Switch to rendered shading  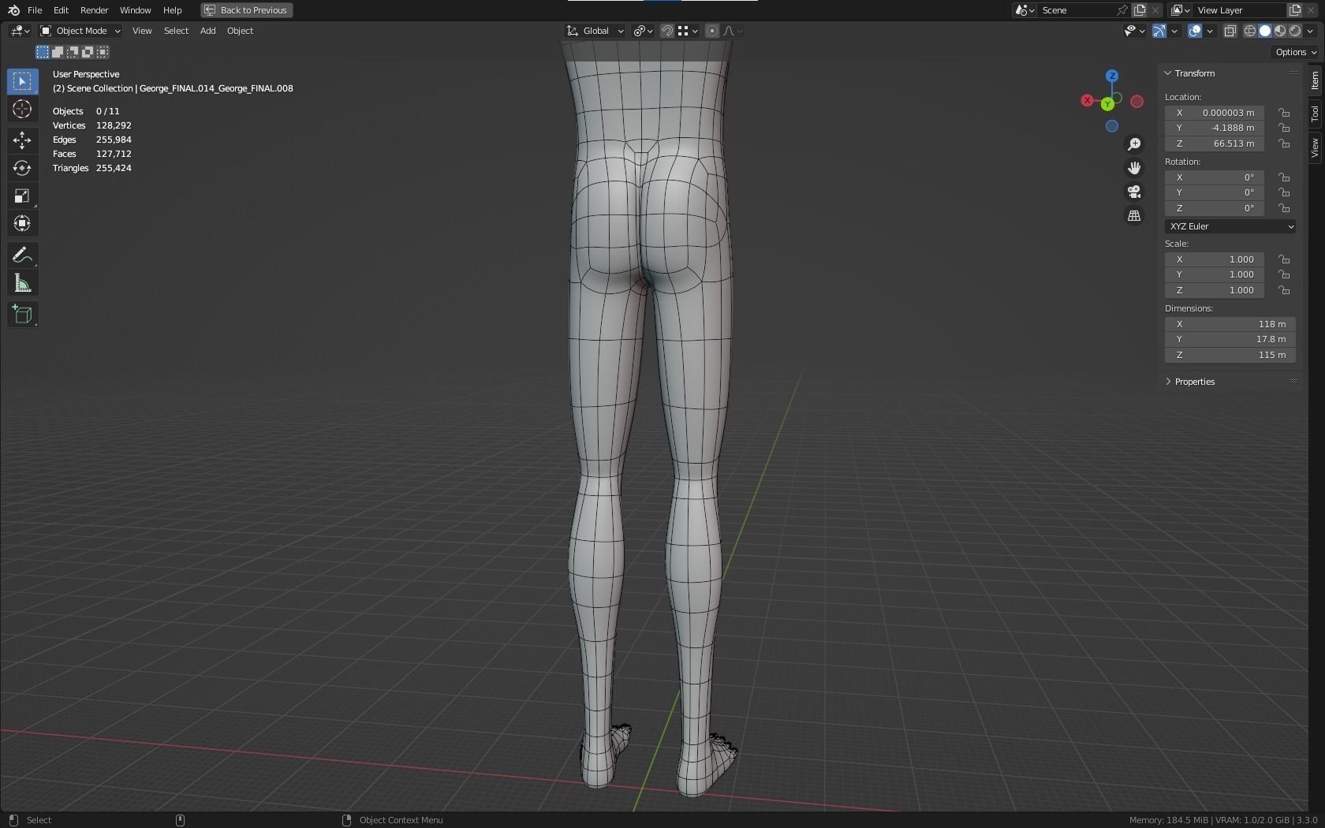click(1295, 31)
